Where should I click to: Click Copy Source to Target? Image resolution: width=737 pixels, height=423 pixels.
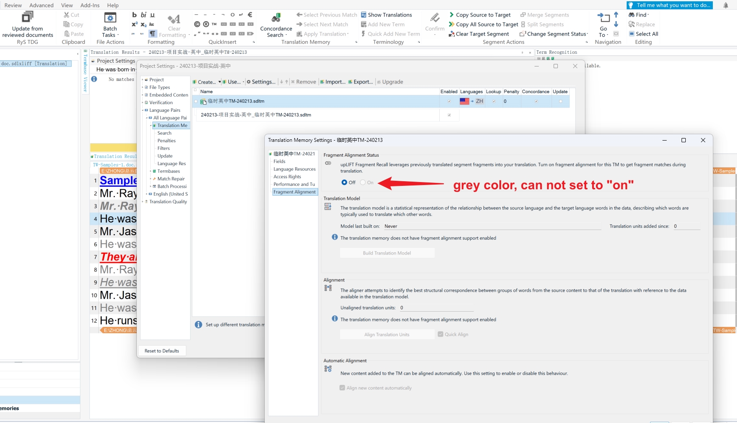tap(480, 15)
